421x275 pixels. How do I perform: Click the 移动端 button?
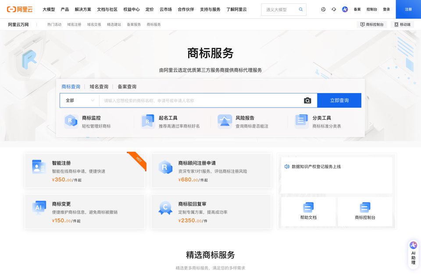click(402, 25)
